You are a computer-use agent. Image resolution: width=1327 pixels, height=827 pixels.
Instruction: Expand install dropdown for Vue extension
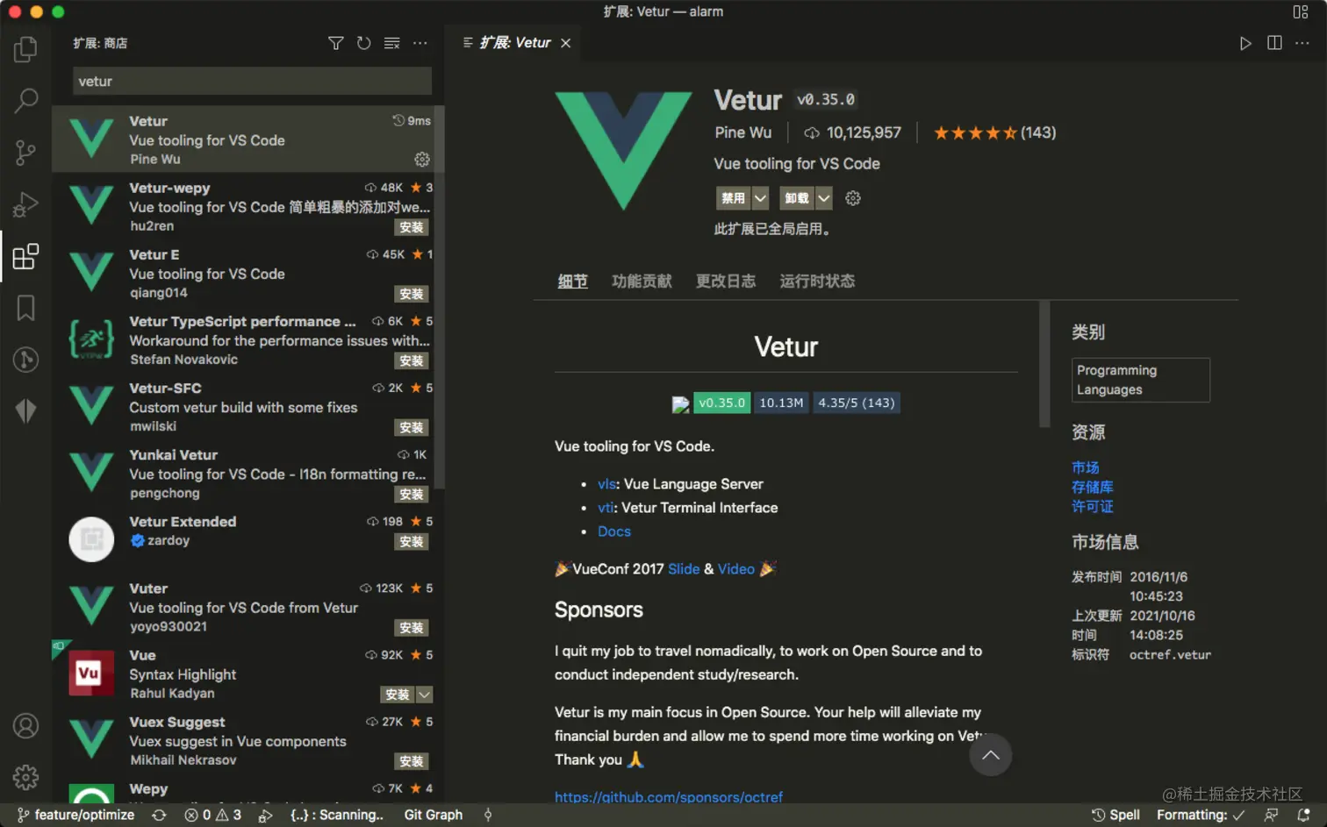pyautogui.click(x=424, y=695)
